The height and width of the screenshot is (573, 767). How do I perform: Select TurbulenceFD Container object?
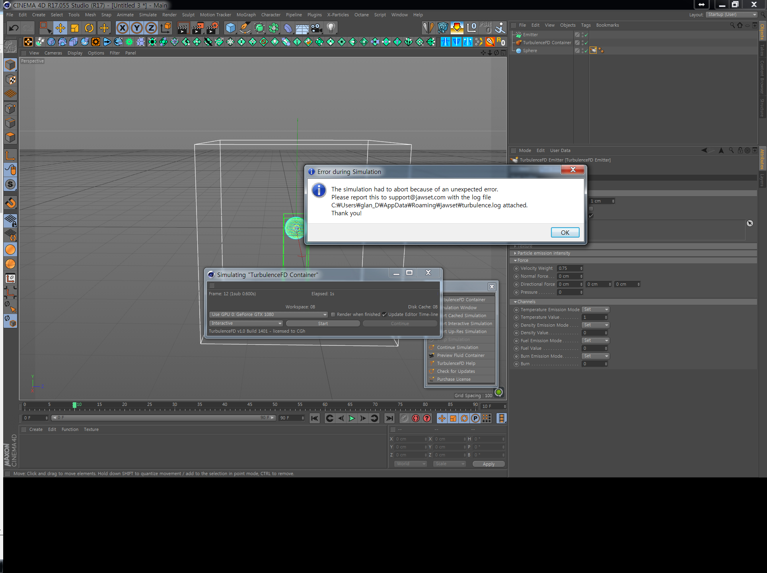547,43
